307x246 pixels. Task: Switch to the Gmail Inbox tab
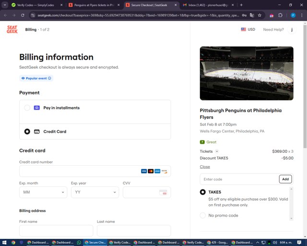point(206,5)
